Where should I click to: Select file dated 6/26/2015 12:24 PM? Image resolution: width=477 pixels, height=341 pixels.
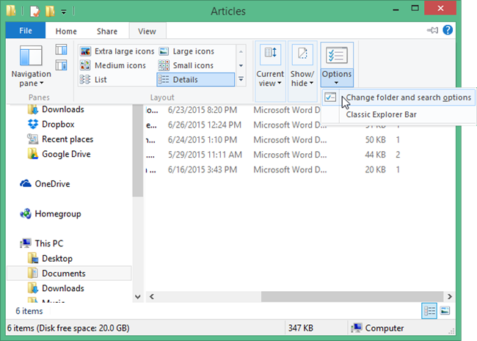tap(205, 125)
